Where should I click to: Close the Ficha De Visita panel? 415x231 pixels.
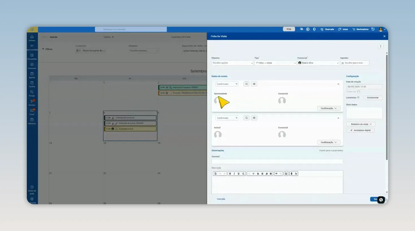tap(384, 36)
